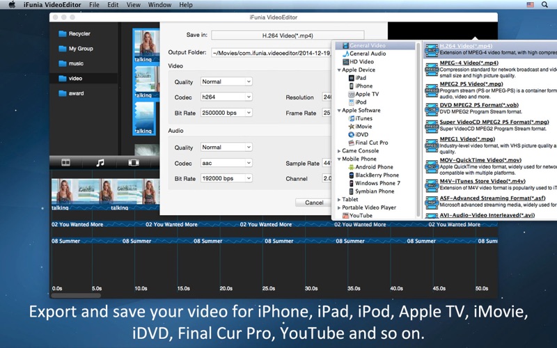Open Audio Bit Rate 192000 bps dropdown
Screen dimensions: 557x348
pyautogui.click(x=226, y=178)
